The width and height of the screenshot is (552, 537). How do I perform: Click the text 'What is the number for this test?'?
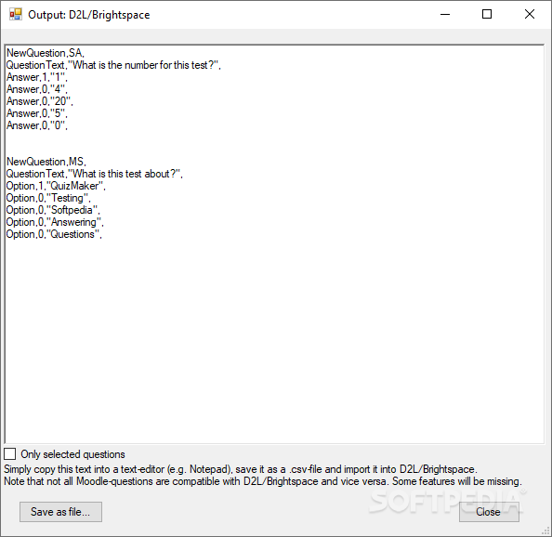144,65
